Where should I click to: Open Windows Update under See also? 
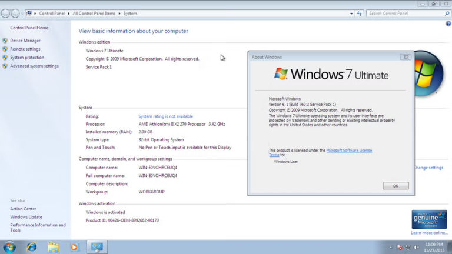26,217
